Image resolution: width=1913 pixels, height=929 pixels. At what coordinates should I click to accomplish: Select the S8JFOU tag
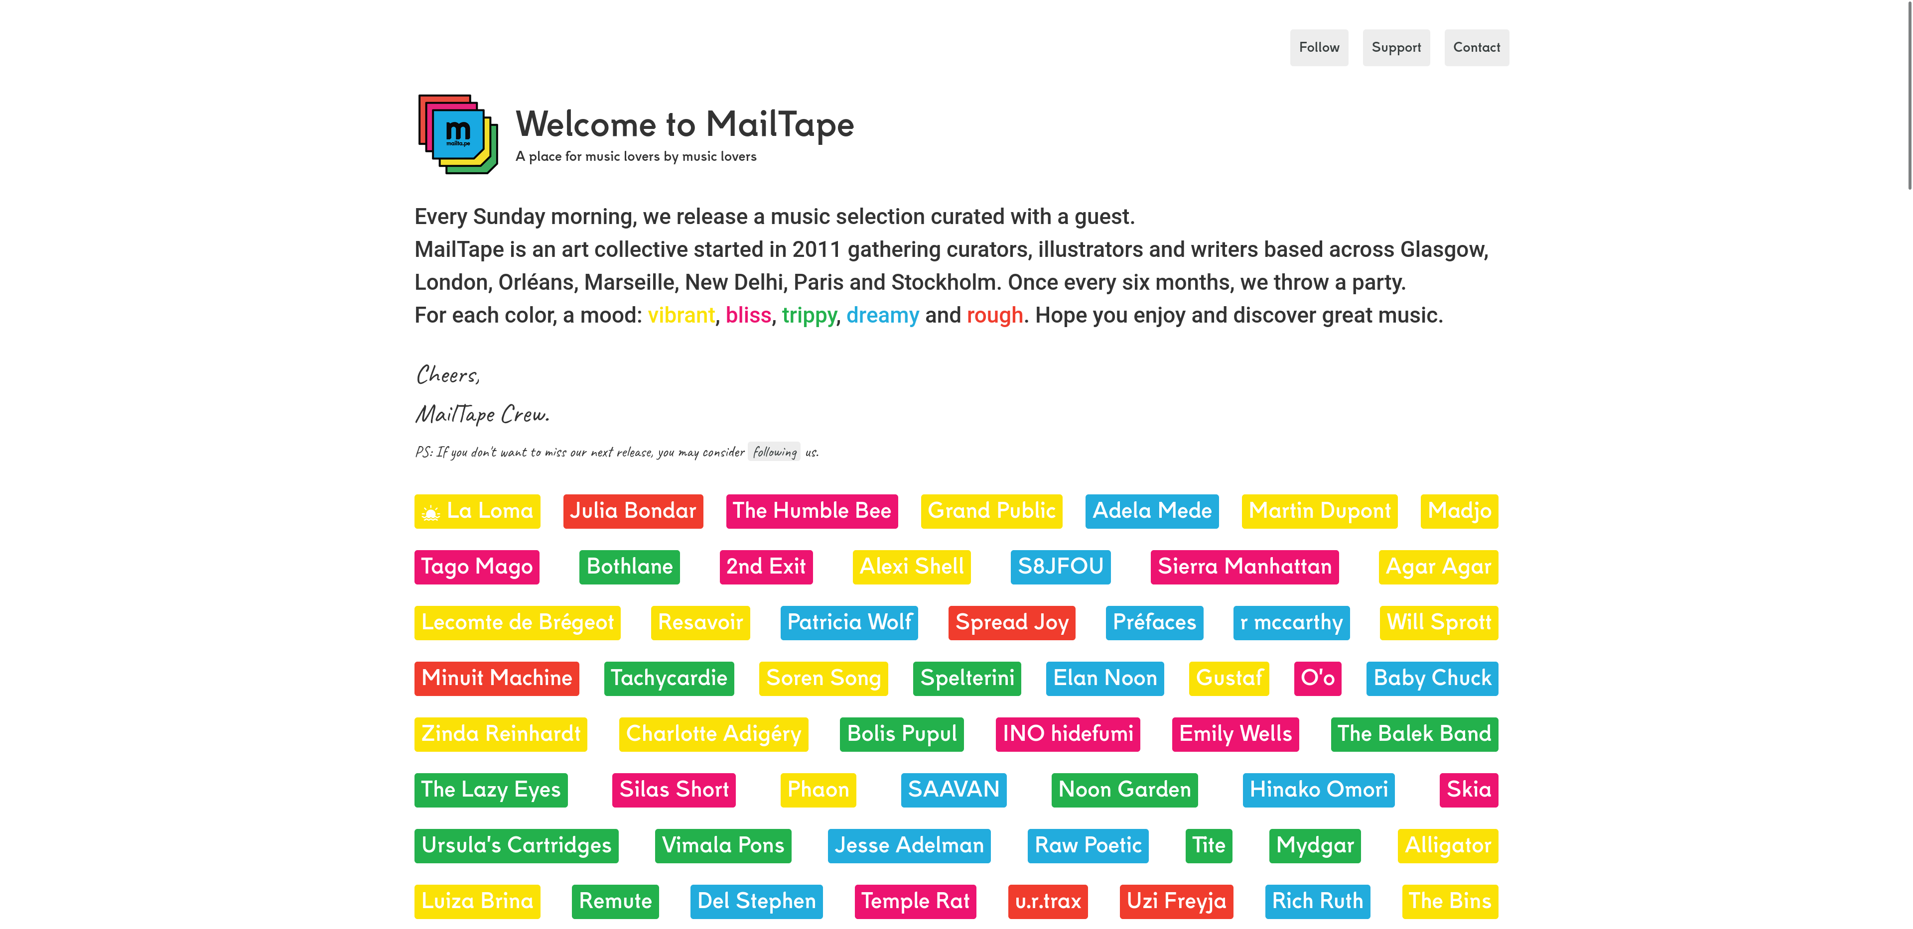[1061, 567]
